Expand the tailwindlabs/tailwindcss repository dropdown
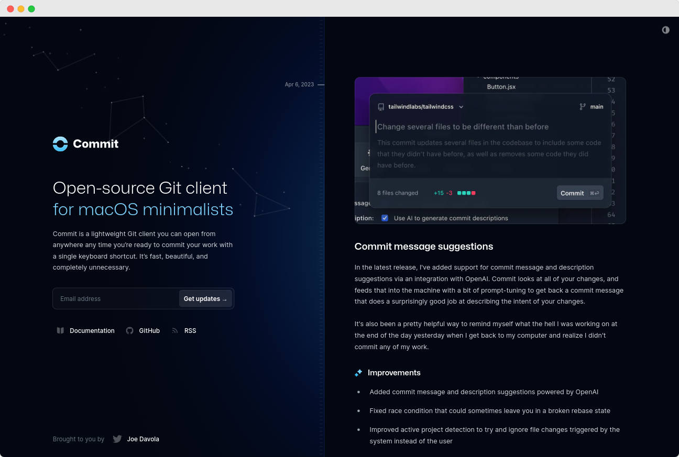This screenshot has width=679, height=457. [x=461, y=107]
